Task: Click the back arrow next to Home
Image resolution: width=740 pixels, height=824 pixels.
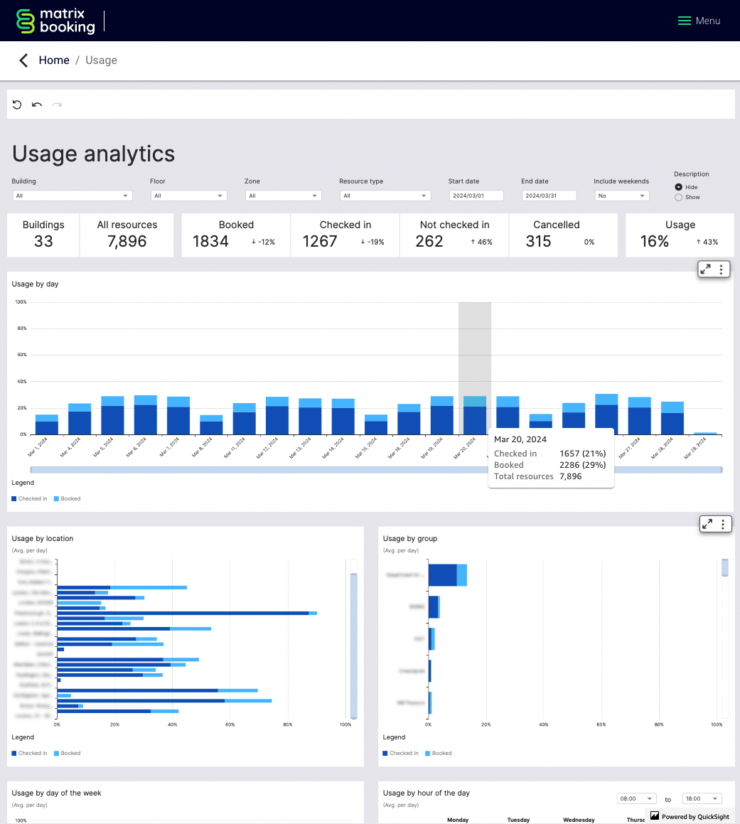Action: (22, 60)
